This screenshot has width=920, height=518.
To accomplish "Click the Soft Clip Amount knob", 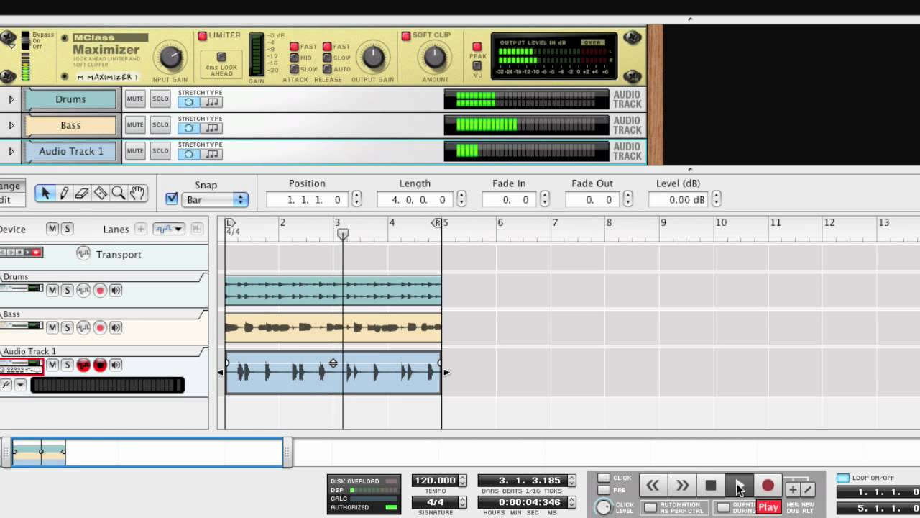I will pyautogui.click(x=435, y=57).
